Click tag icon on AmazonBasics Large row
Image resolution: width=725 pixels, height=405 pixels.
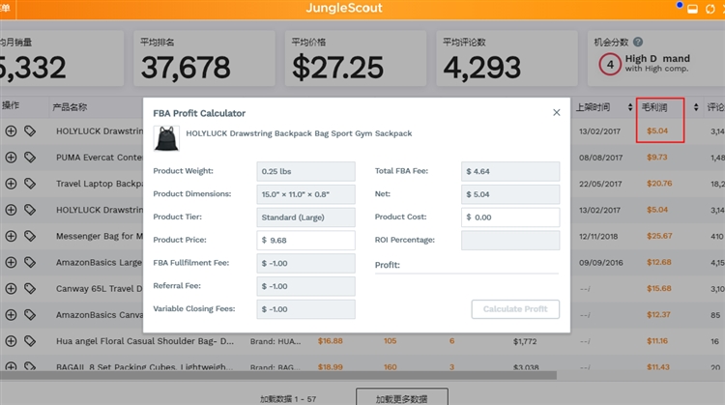point(30,262)
